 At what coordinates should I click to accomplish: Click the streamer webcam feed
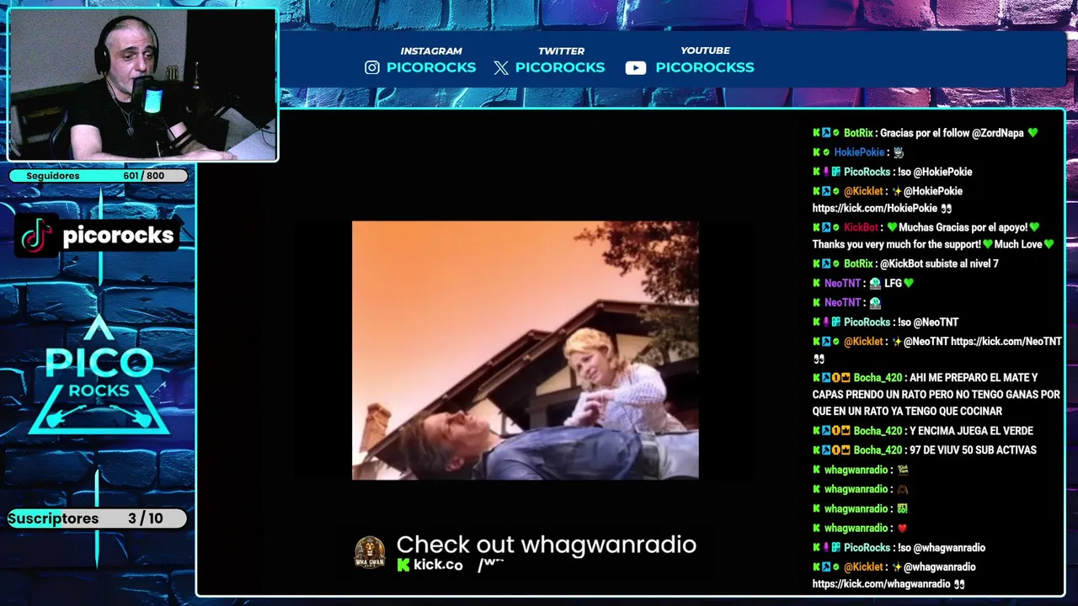142,85
